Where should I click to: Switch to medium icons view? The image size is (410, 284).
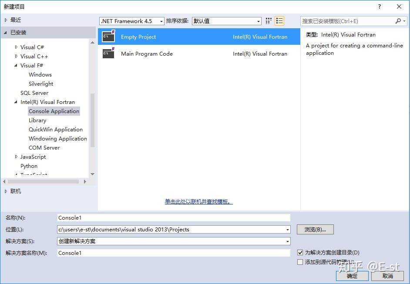tap(269, 20)
